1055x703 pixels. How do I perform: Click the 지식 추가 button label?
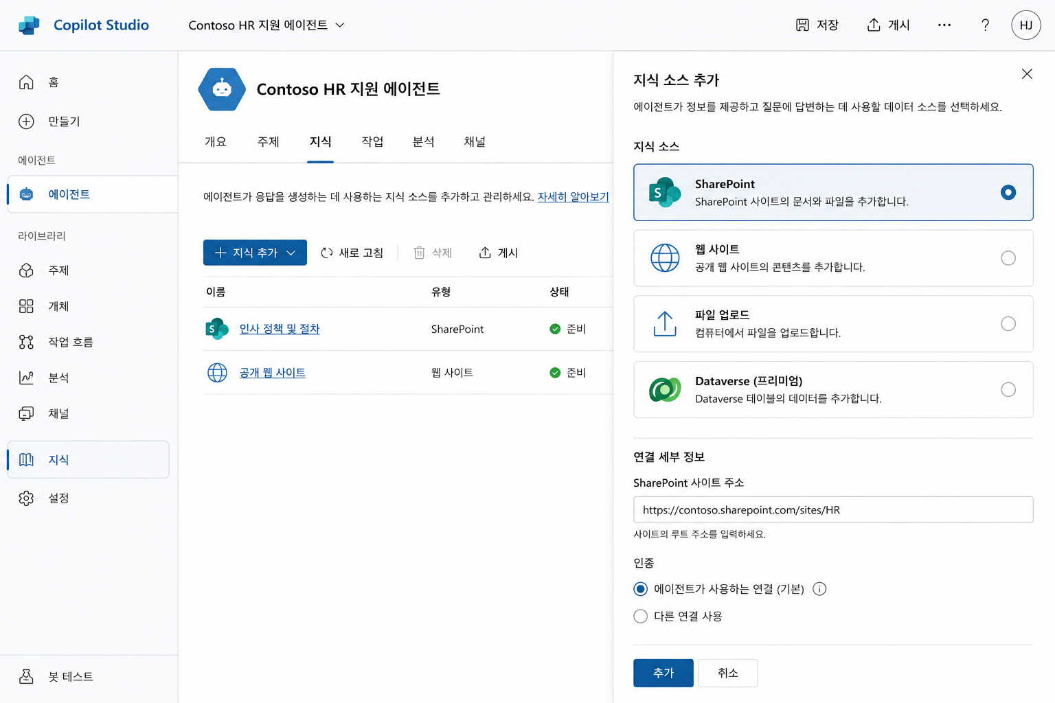(x=255, y=253)
